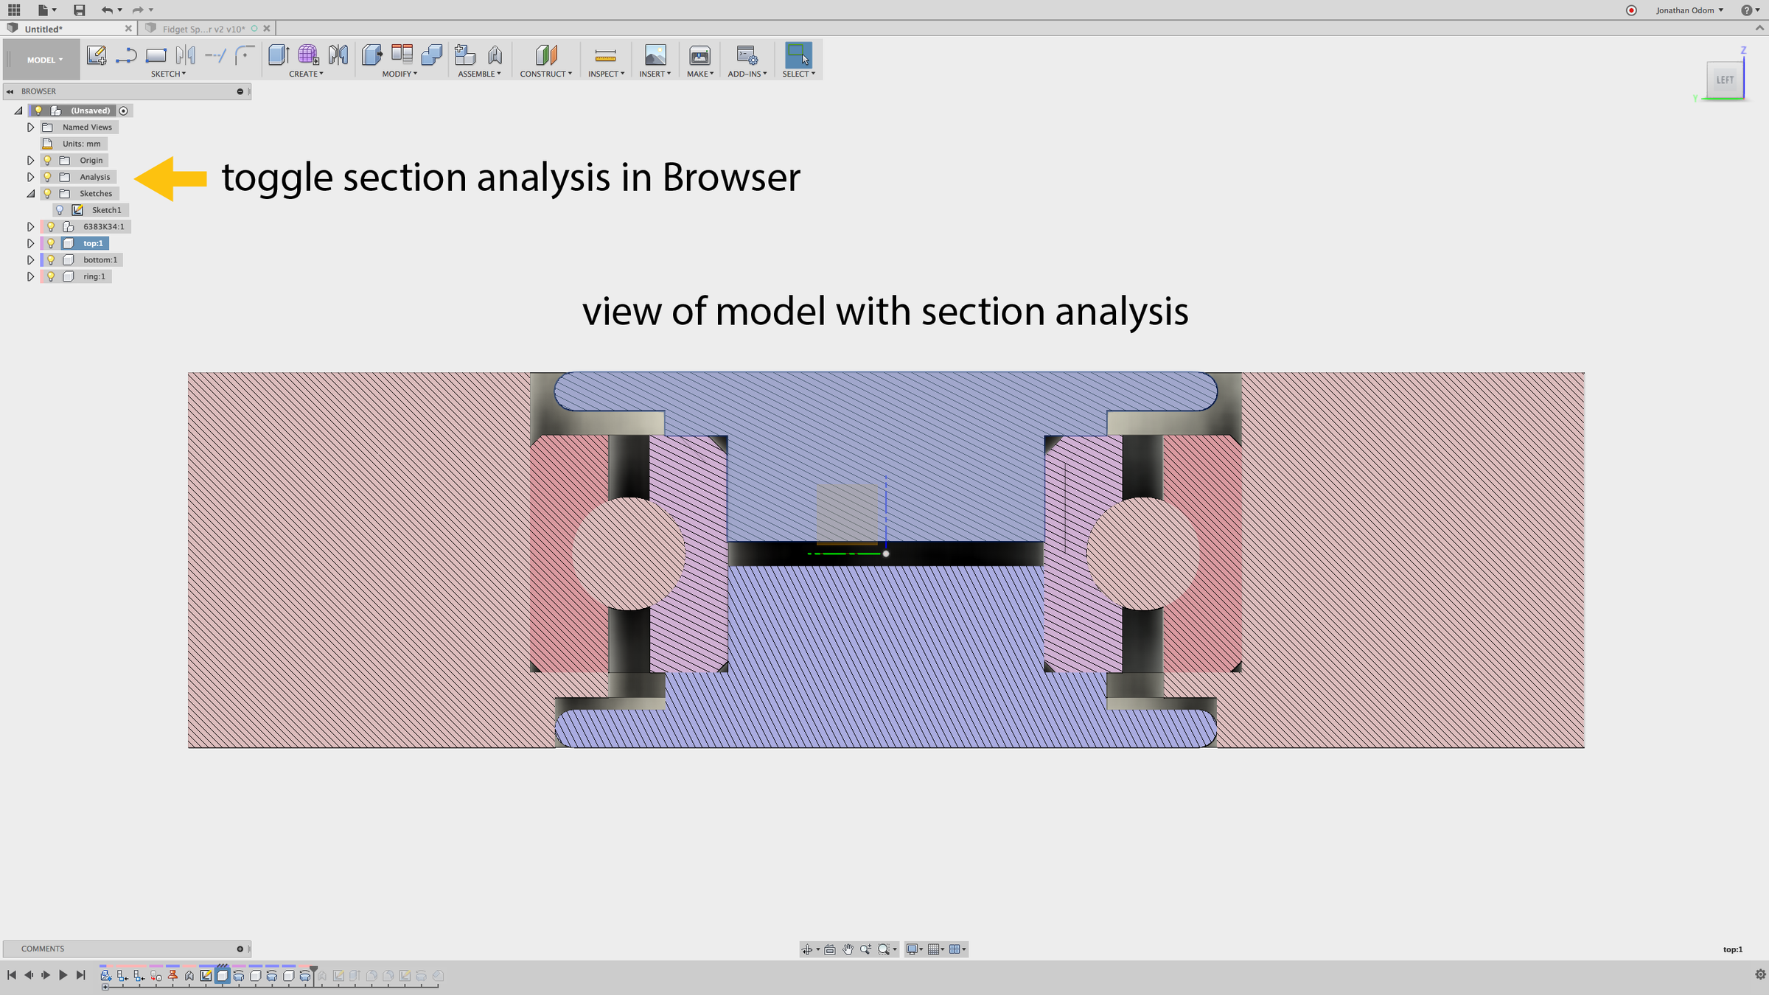Expand the Analysis folder in the Browser
The image size is (1769, 995).
point(30,177)
